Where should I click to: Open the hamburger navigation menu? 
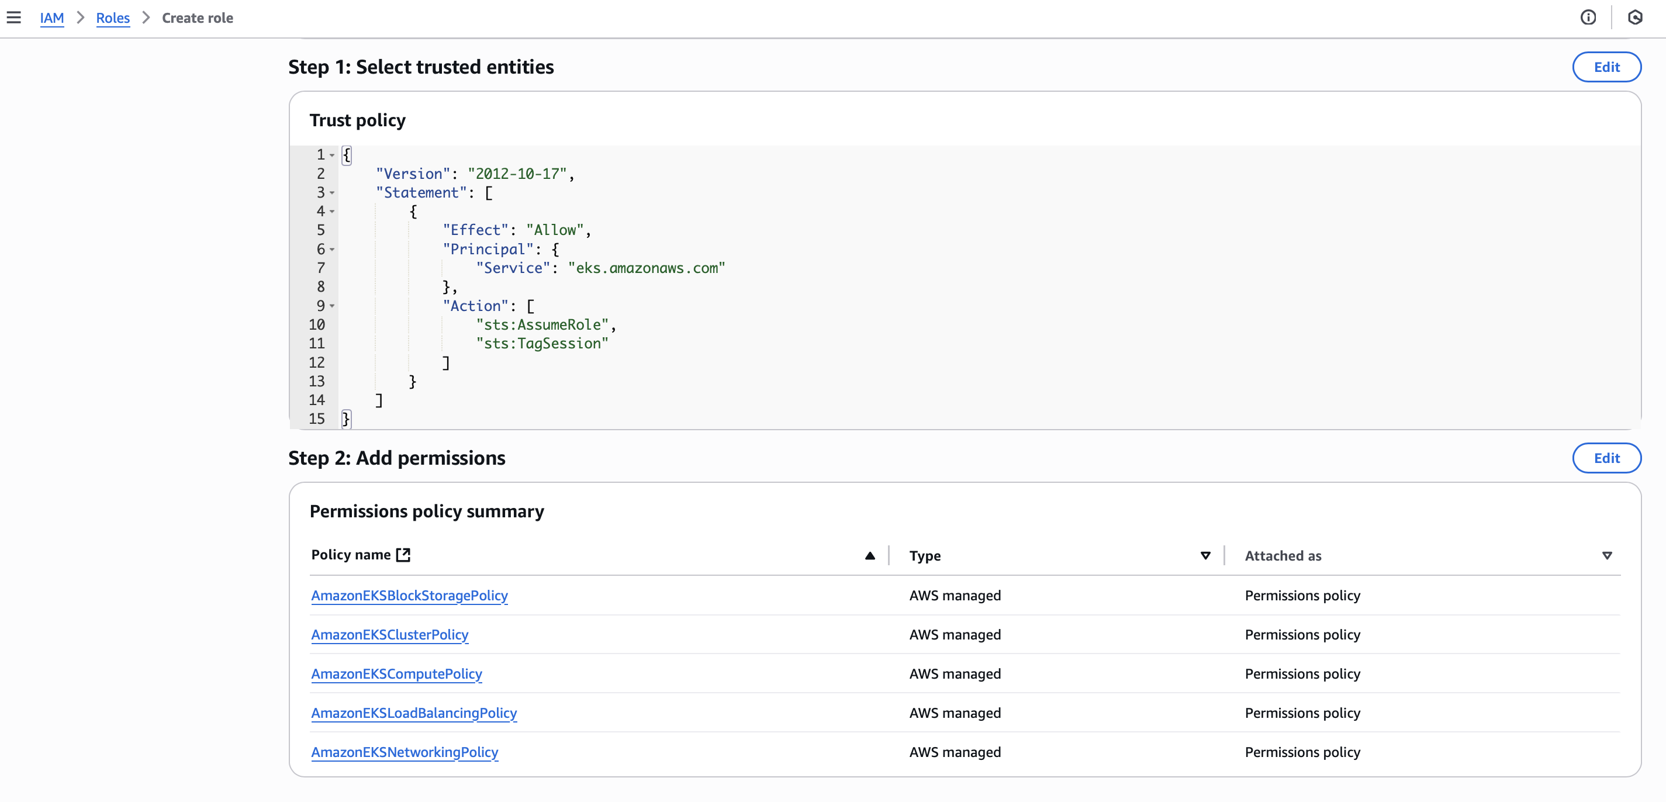[13, 18]
